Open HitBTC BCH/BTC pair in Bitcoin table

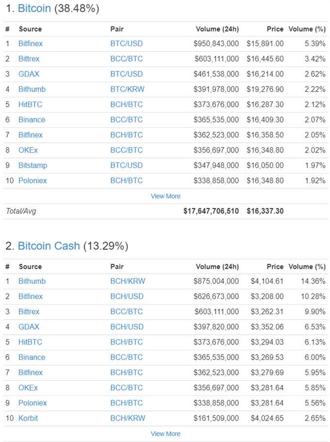127,104
